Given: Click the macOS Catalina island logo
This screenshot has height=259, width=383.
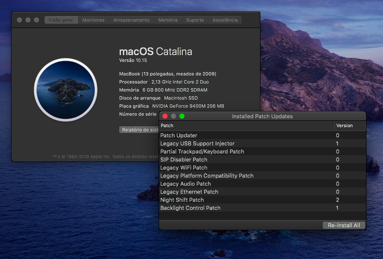Looking at the screenshot, I should pyautogui.click(x=66, y=90).
